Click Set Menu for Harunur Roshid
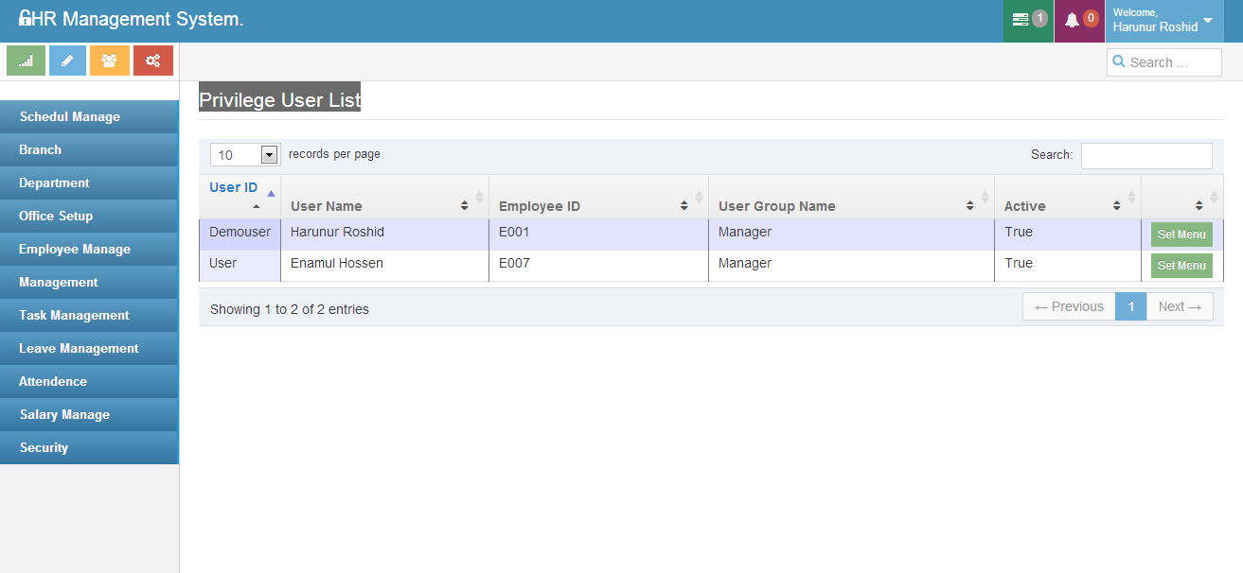1243x573 pixels. (1181, 234)
